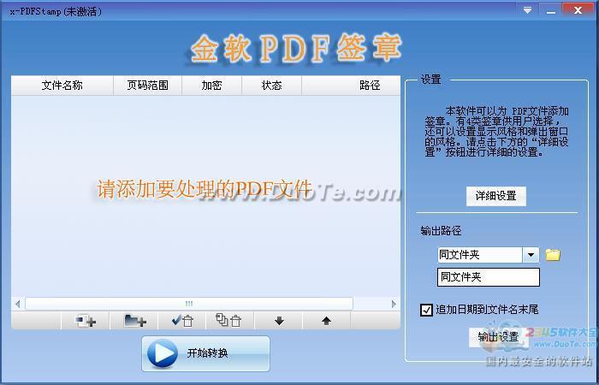The image size is (599, 385).
Task: Minimize the x-PDFStamp window
Action: pyautogui.click(x=551, y=10)
